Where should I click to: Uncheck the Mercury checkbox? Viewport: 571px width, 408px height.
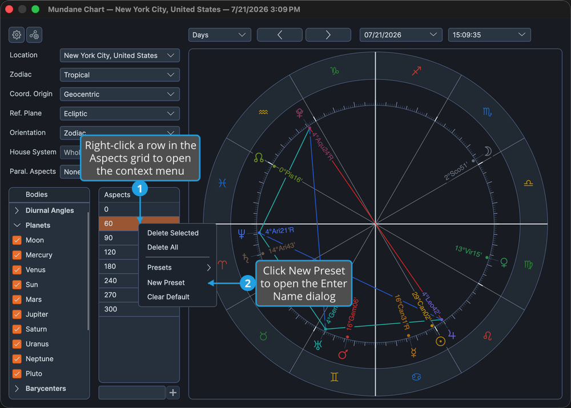(17, 255)
